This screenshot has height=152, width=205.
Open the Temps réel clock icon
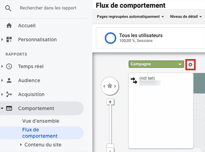(x=9, y=67)
